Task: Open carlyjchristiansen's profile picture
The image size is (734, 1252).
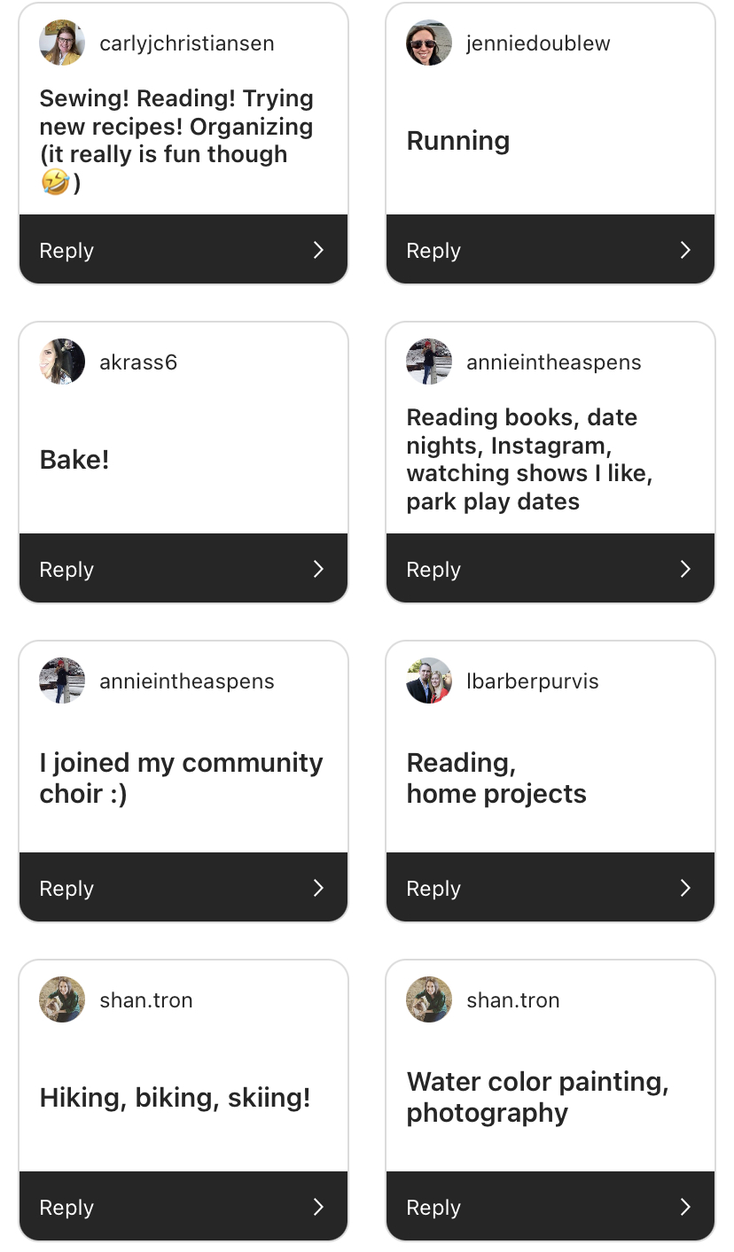Action: tap(62, 43)
